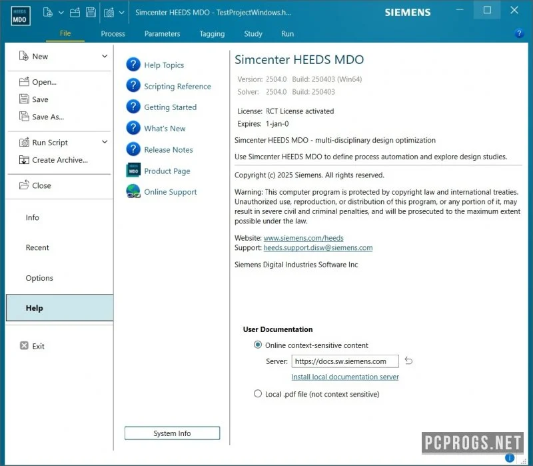The height and width of the screenshot is (466, 533).
Task: Click the run script icon in title bar
Action: tap(109, 13)
